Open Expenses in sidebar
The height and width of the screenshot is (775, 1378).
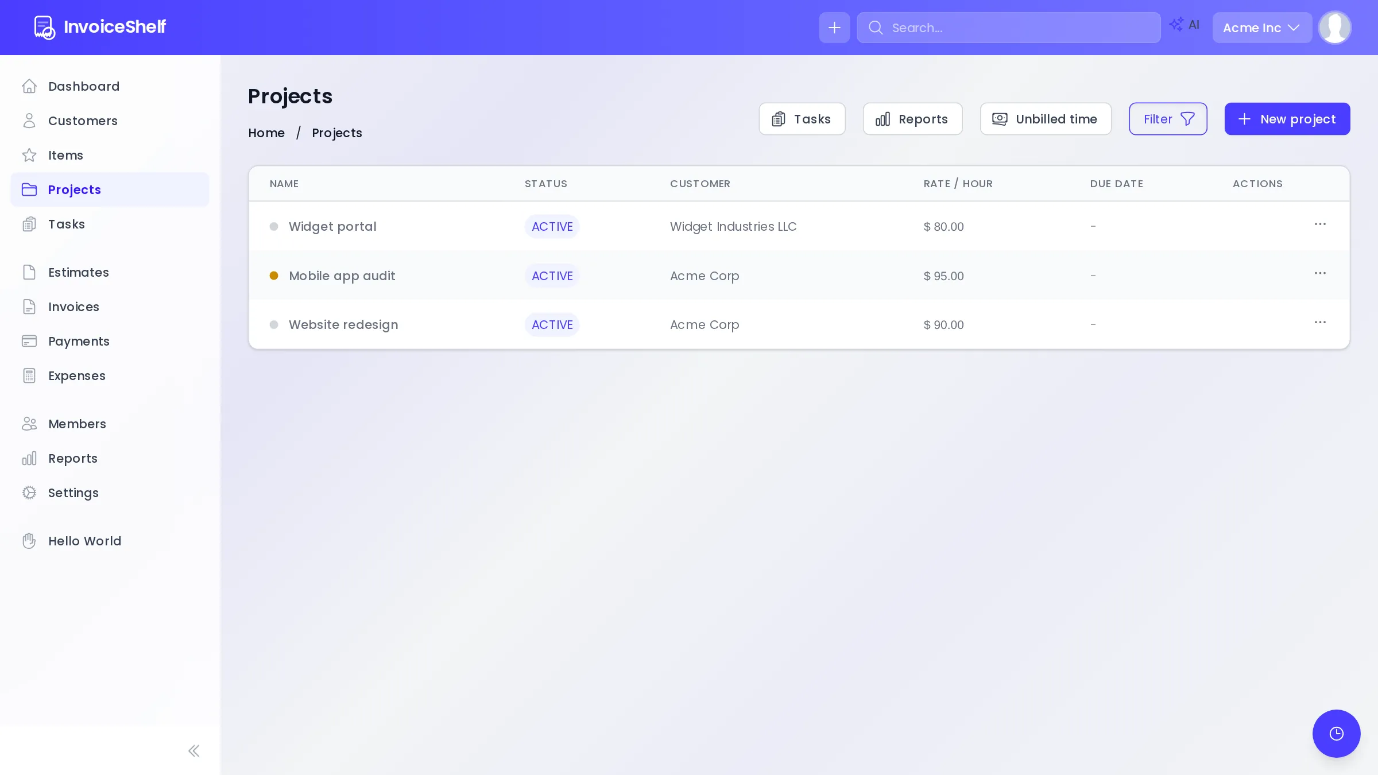pyautogui.click(x=110, y=375)
